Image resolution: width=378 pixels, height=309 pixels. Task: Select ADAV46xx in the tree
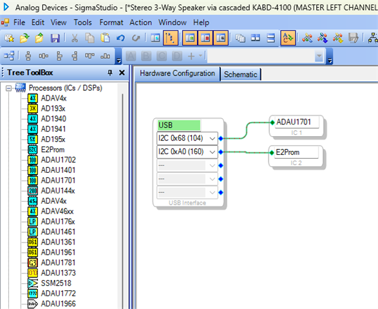(57, 211)
